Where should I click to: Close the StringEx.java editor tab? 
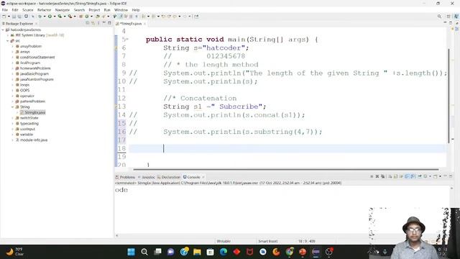coord(144,24)
